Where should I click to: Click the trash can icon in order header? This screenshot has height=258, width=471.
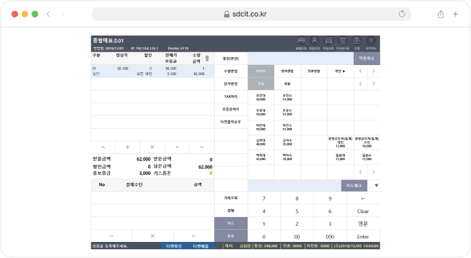(207, 58)
